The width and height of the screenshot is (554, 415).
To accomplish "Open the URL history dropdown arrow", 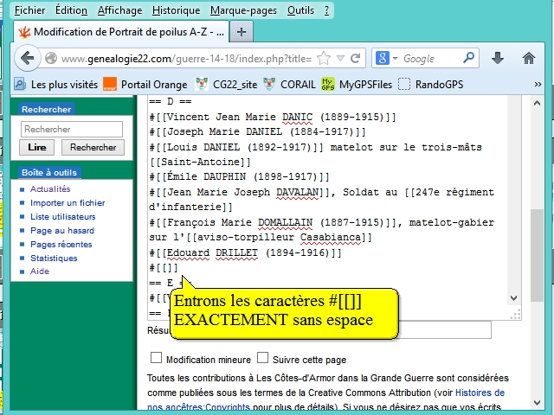I will point(340,58).
